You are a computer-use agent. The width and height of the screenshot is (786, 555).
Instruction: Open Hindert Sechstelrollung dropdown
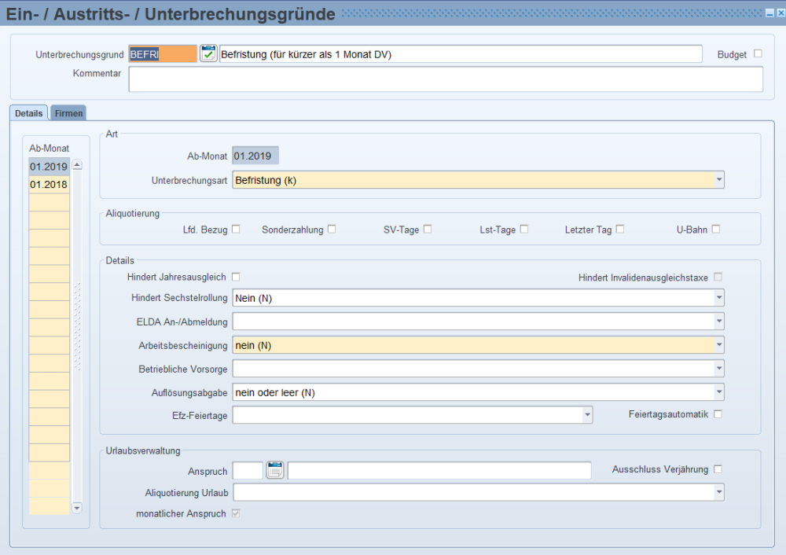tap(719, 298)
